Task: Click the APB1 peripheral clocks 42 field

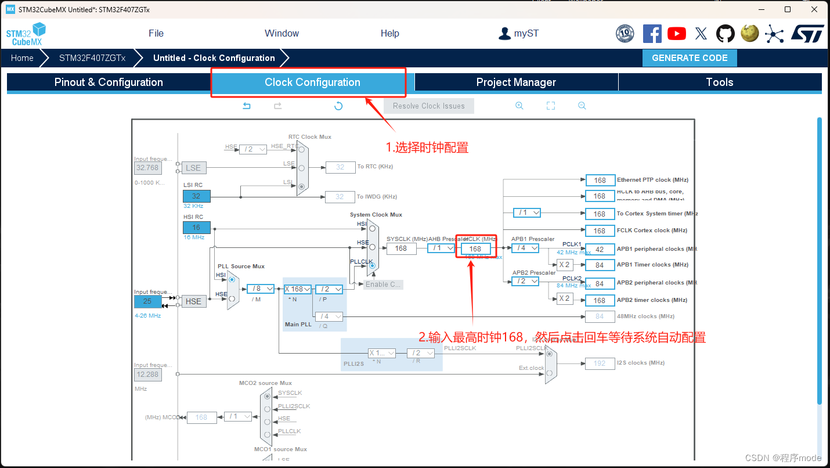Action: pyautogui.click(x=600, y=249)
